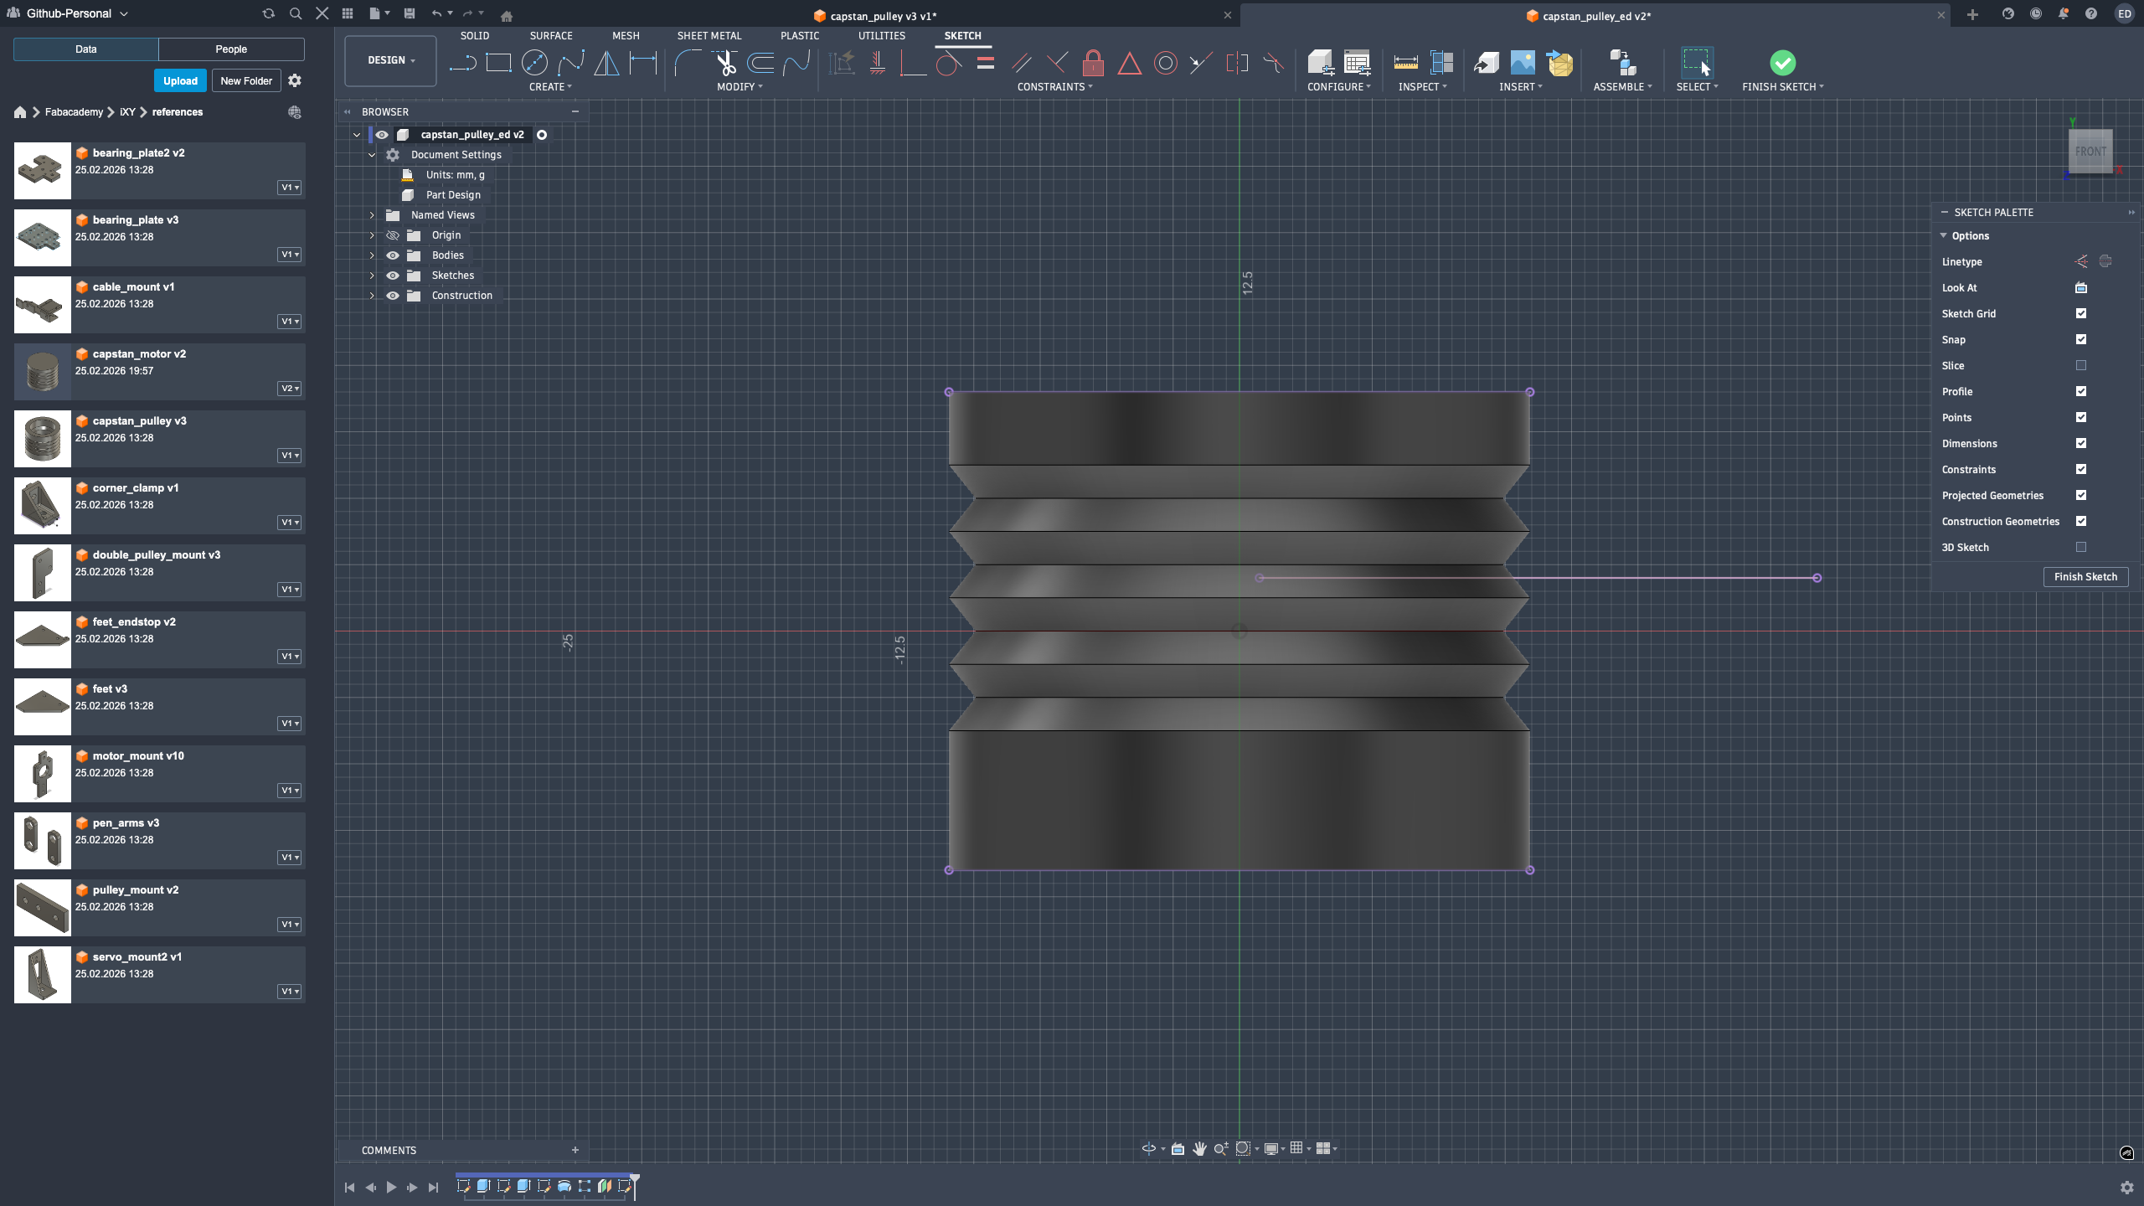Expand the Sketches folder in browser
Screen dimensions: 2144x1206
tap(372, 276)
